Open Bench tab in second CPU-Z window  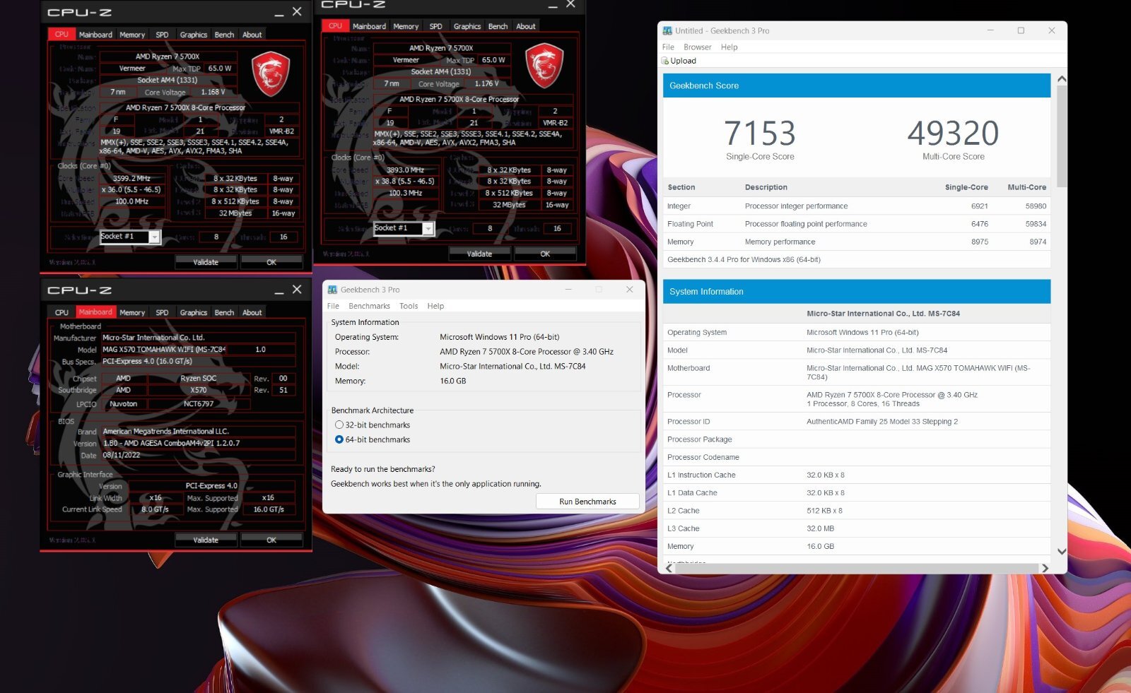[498, 26]
